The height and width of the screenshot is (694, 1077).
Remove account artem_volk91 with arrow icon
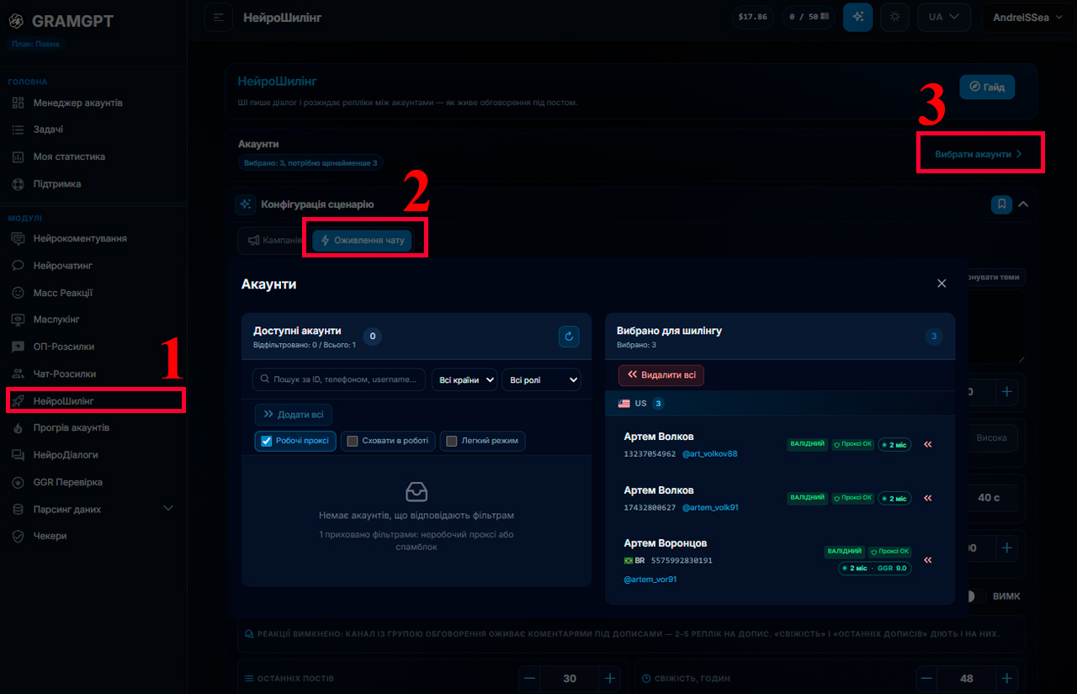(928, 498)
